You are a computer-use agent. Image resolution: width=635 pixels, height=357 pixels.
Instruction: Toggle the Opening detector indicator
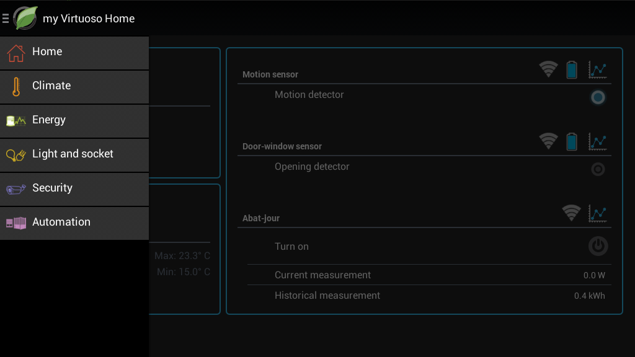click(598, 169)
